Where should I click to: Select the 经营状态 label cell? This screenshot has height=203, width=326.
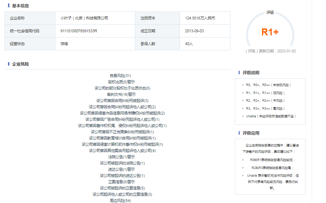[x=30, y=44]
